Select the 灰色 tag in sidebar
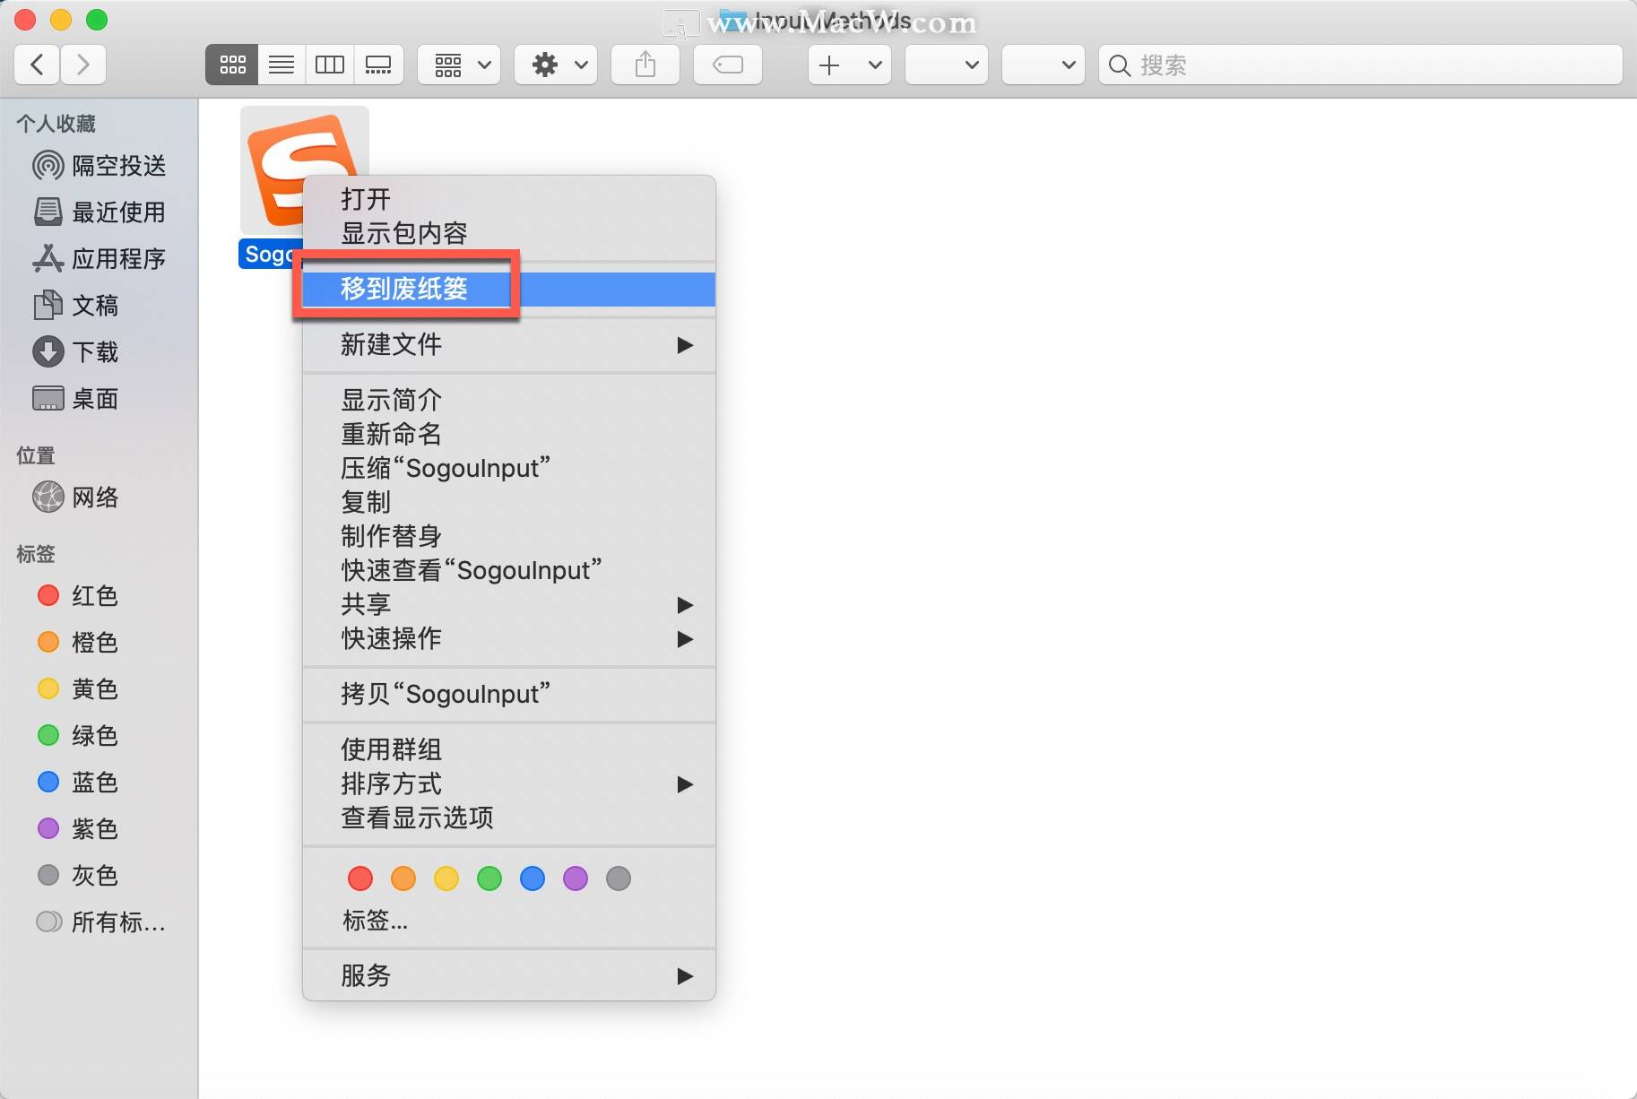The image size is (1637, 1099). point(99,876)
